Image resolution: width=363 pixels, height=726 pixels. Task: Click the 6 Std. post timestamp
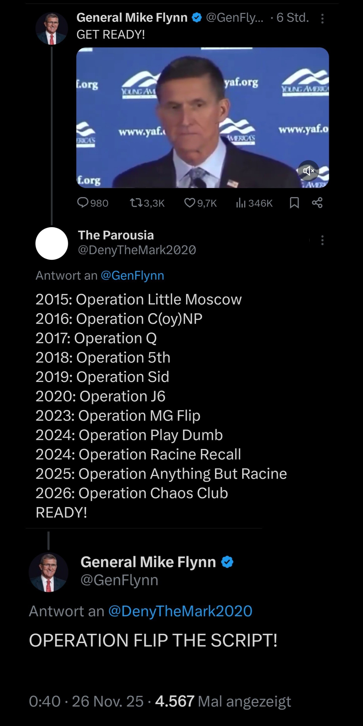click(x=293, y=18)
